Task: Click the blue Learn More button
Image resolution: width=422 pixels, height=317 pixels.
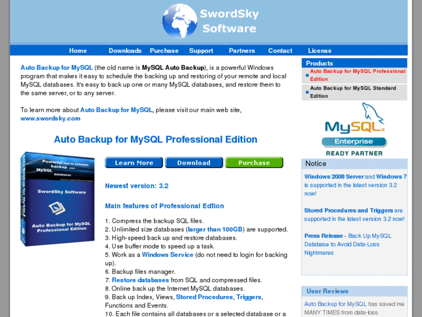Action: point(134,163)
